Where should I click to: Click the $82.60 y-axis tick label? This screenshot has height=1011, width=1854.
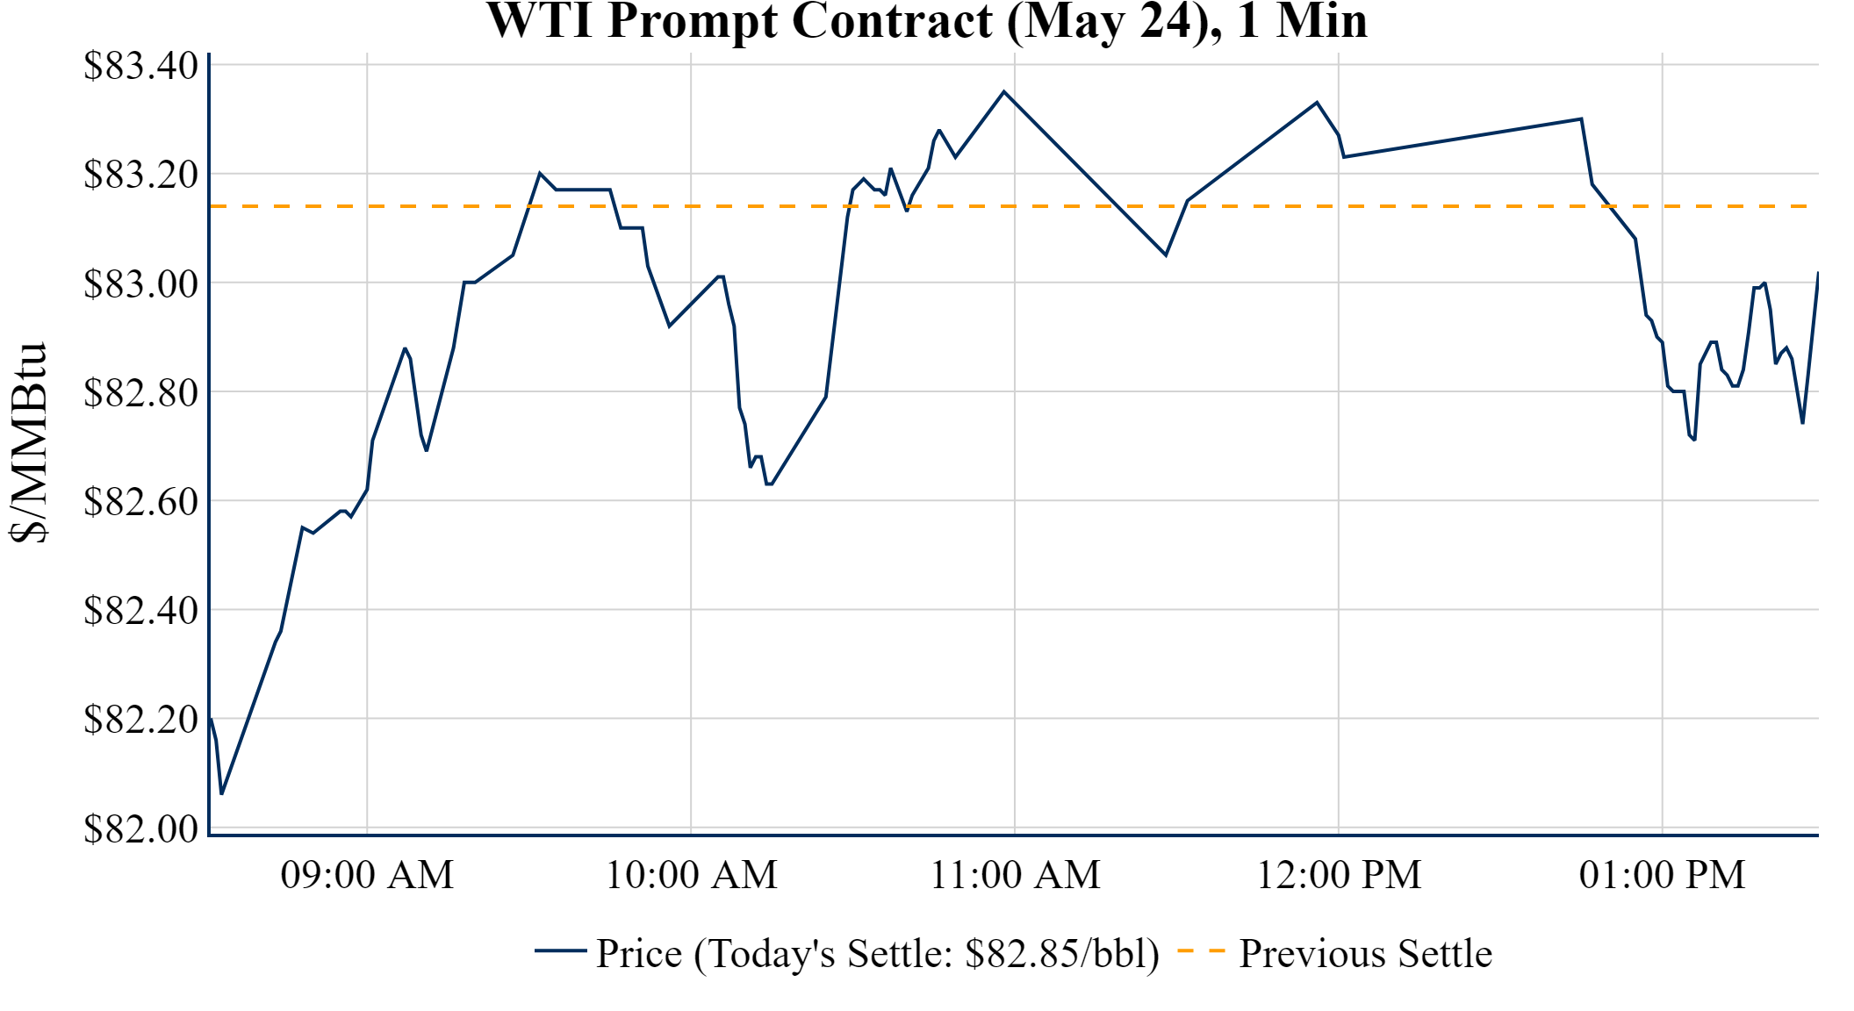pos(140,501)
